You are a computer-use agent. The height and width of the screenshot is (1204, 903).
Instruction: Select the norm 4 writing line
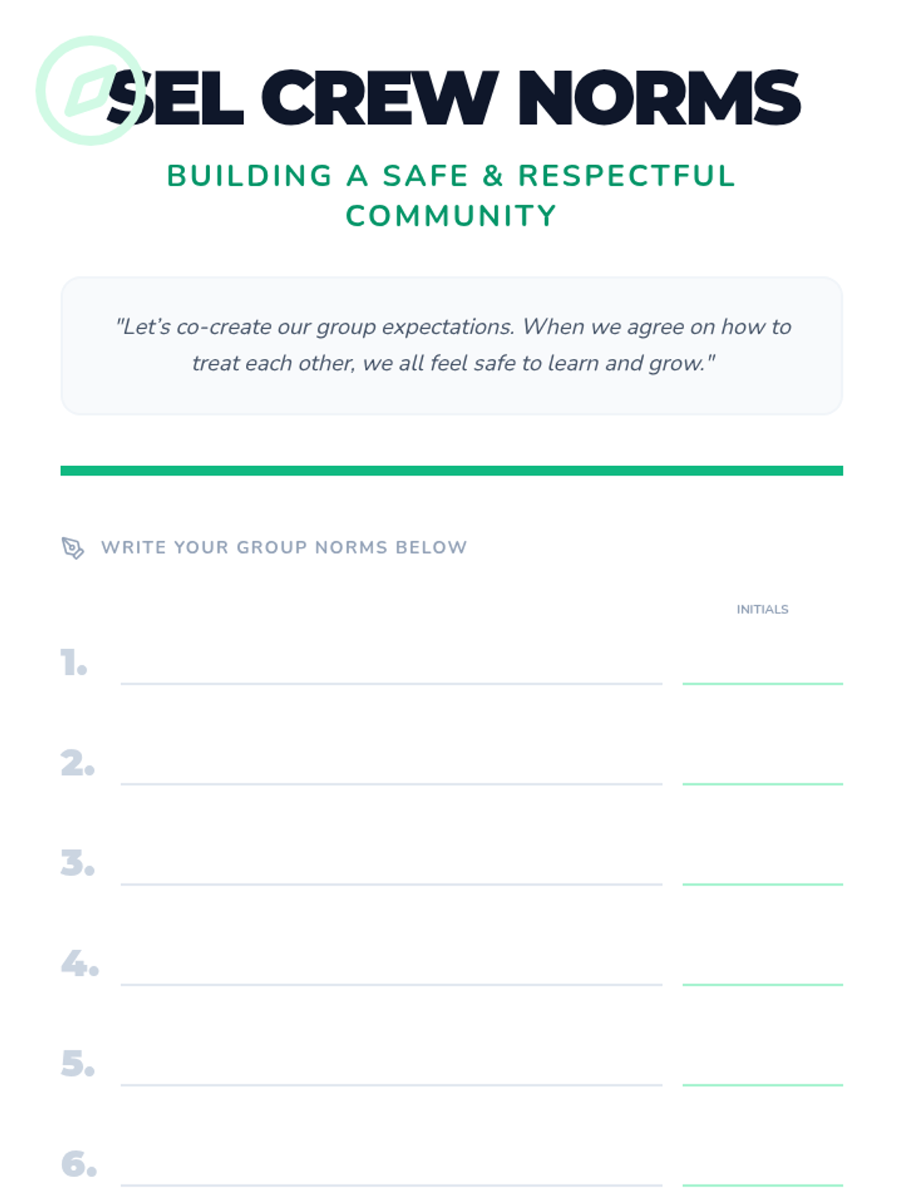pos(391,981)
